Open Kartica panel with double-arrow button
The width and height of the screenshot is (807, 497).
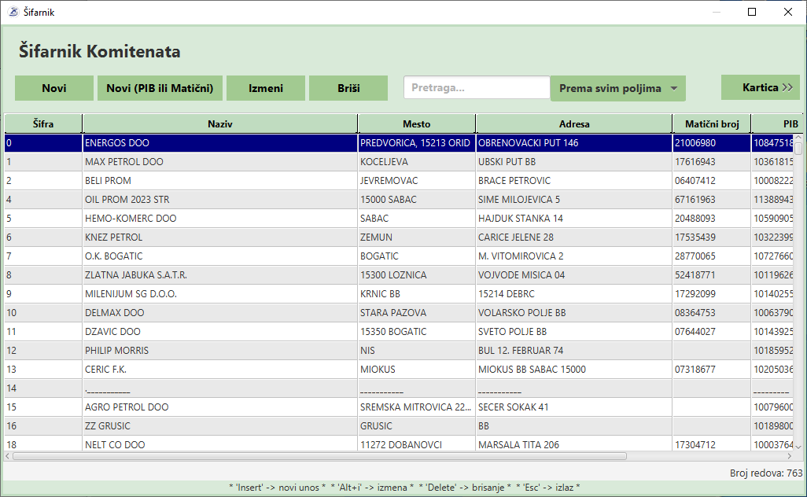click(760, 88)
